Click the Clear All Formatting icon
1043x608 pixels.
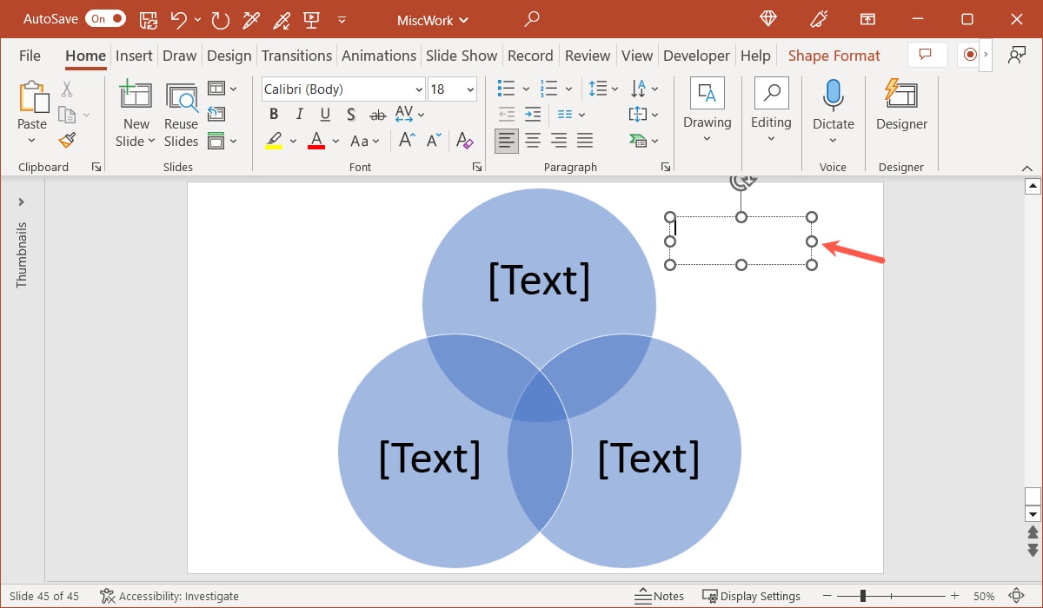pos(465,140)
